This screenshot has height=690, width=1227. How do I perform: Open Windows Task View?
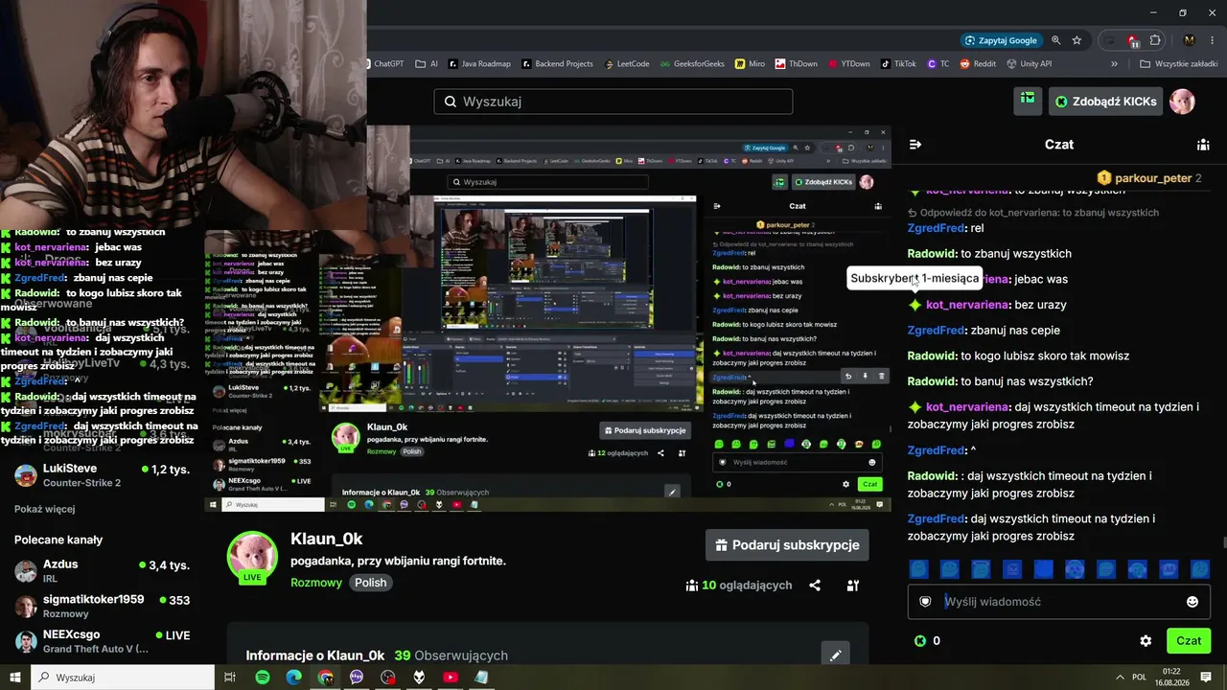click(230, 678)
